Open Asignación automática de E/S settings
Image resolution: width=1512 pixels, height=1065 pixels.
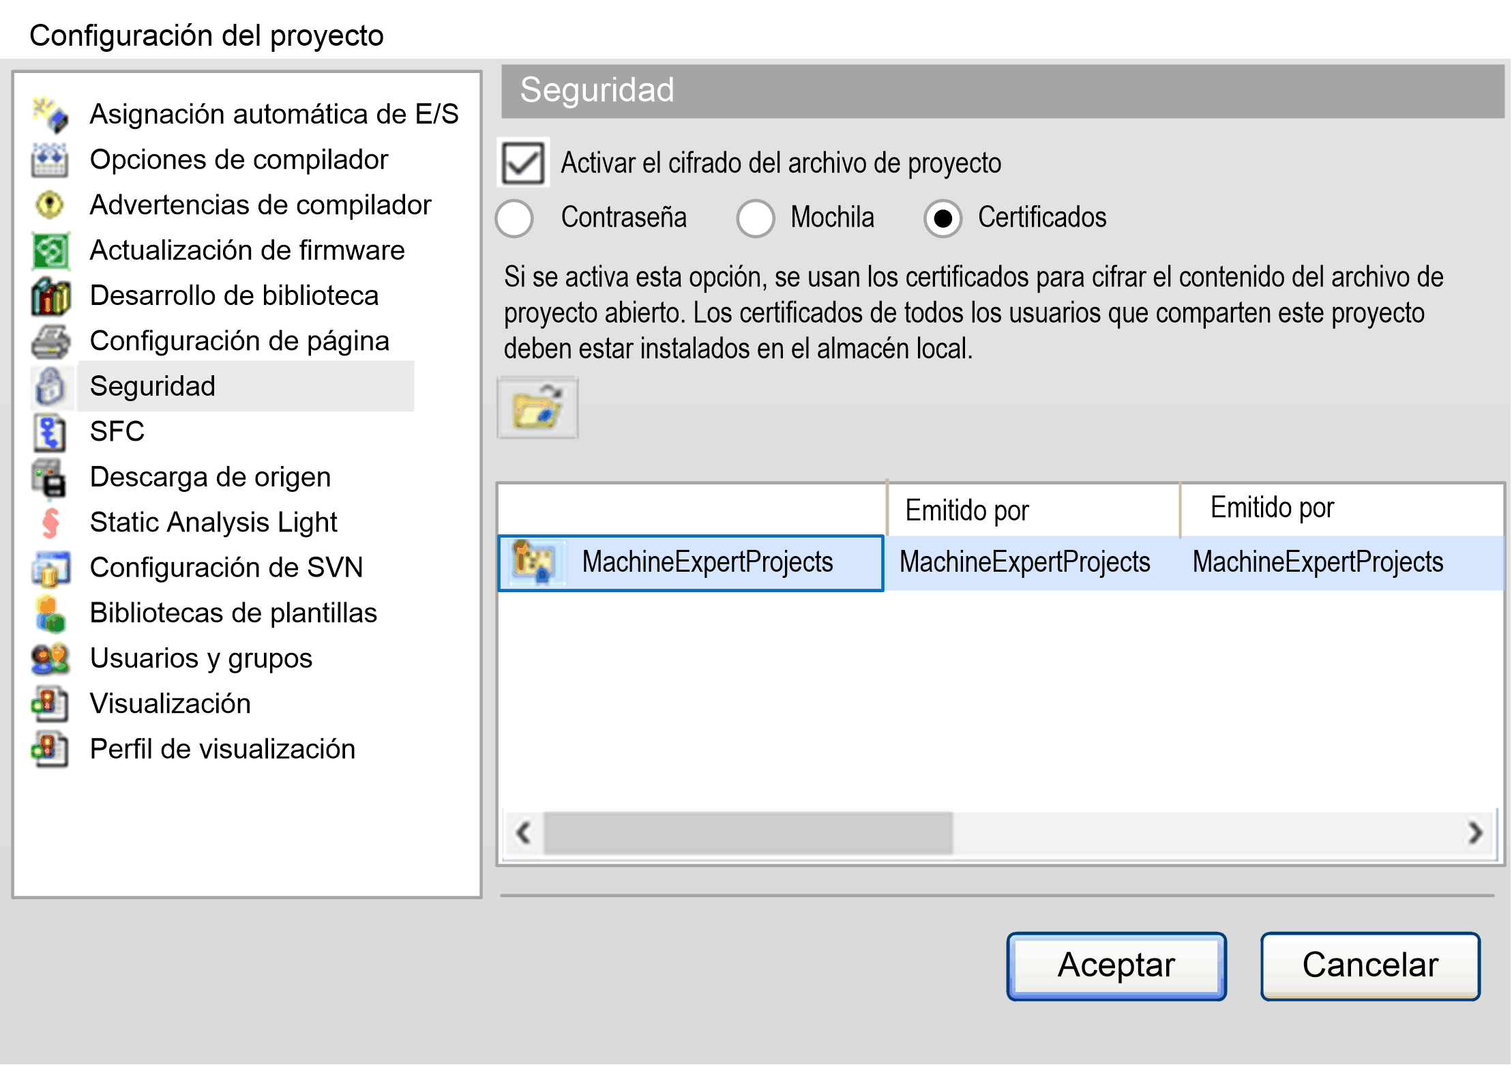(x=274, y=114)
